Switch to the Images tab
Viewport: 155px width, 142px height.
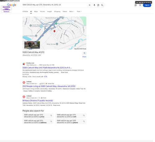[50, 11]
